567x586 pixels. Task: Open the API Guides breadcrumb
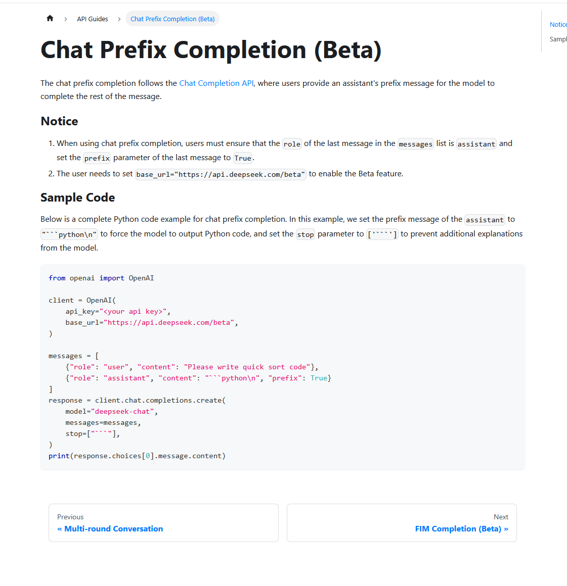click(93, 19)
